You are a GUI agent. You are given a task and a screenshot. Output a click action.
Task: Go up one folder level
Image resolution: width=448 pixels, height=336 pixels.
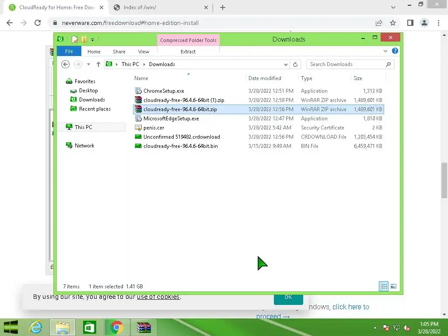(98, 64)
